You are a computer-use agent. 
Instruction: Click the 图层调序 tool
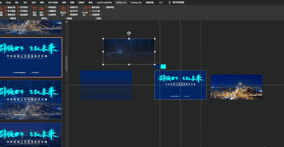pos(72,15)
